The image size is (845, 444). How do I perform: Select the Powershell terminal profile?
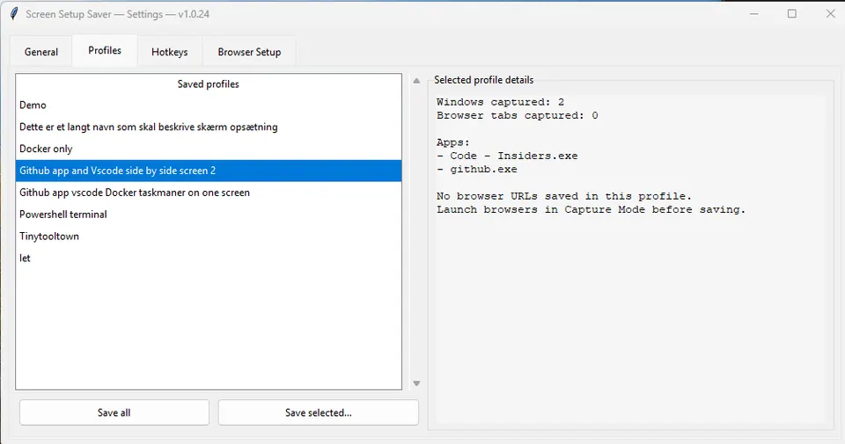coord(209,215)
